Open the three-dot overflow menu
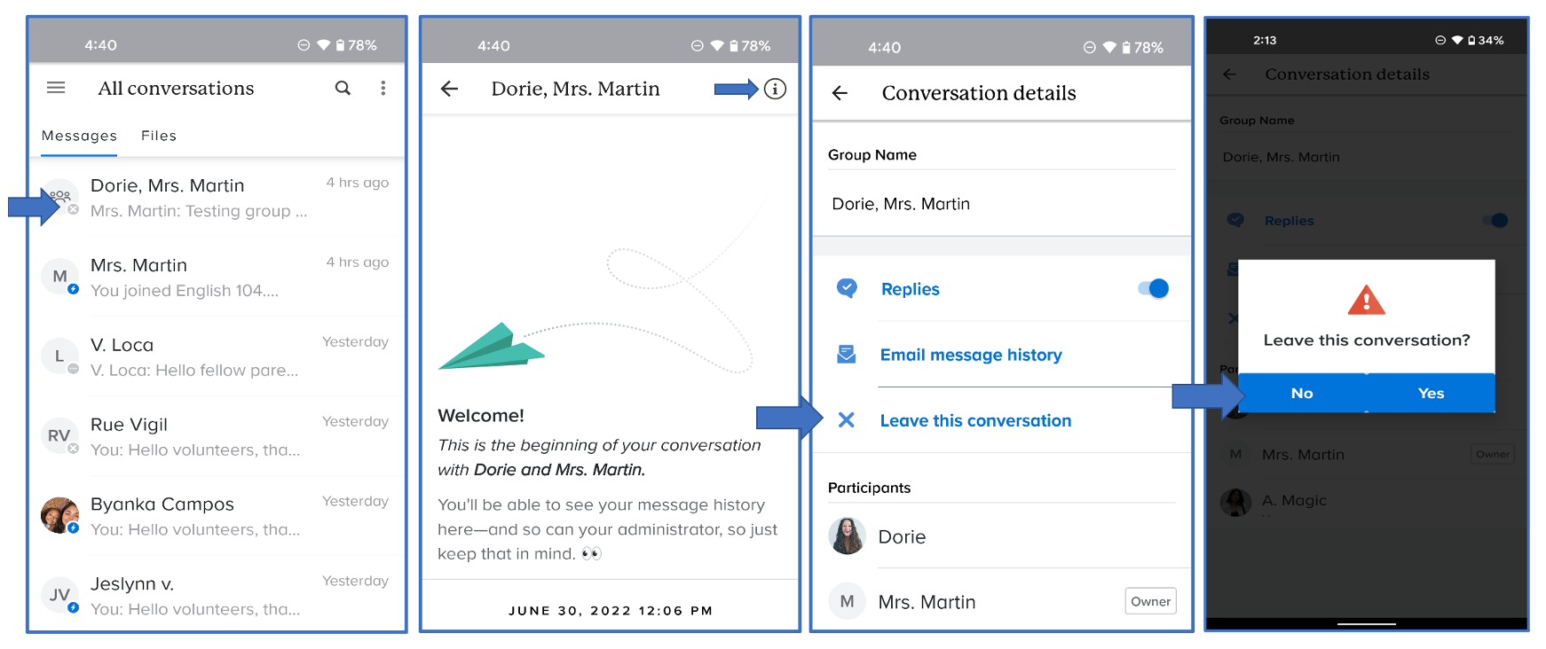 click(x=383, y=88)
